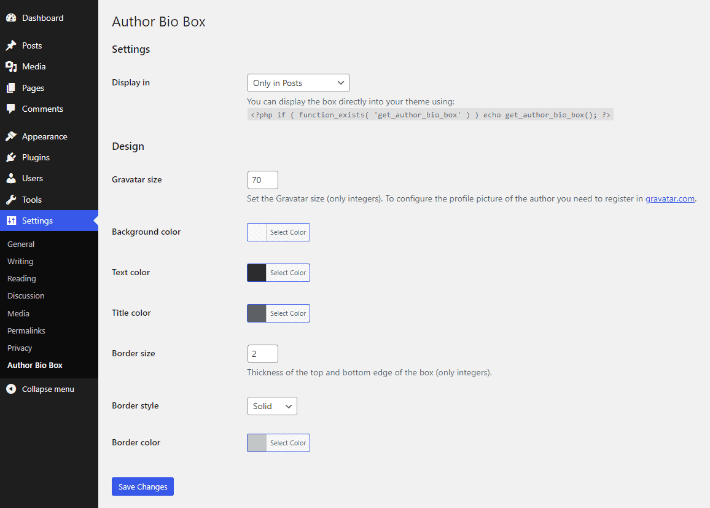Click the Text color swatch
The image size is (710, 508).
point(256,272)
